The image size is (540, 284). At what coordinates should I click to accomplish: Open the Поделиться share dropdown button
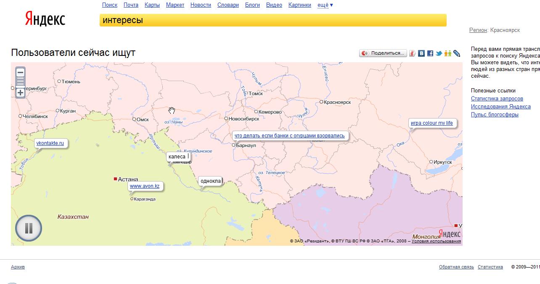[x=383, y=53]
